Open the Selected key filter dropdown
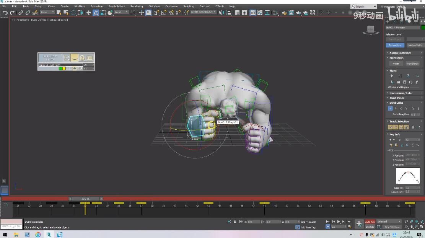This screenshot has height=238, width=425. click(389, 222)
